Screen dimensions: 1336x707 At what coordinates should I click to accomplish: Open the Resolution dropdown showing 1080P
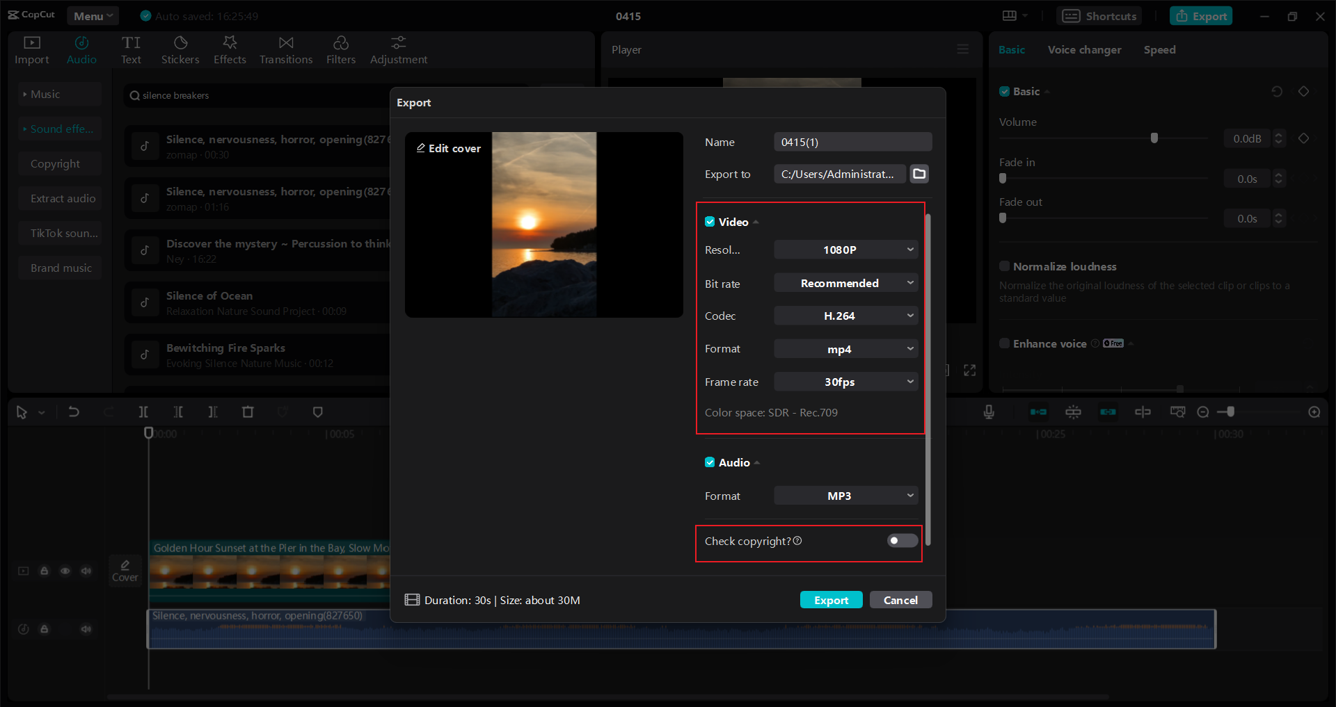[x=845, y=250]
